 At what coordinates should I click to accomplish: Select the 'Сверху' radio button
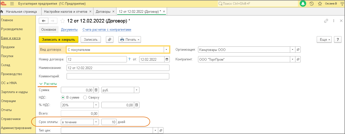(x=85, y=98)
